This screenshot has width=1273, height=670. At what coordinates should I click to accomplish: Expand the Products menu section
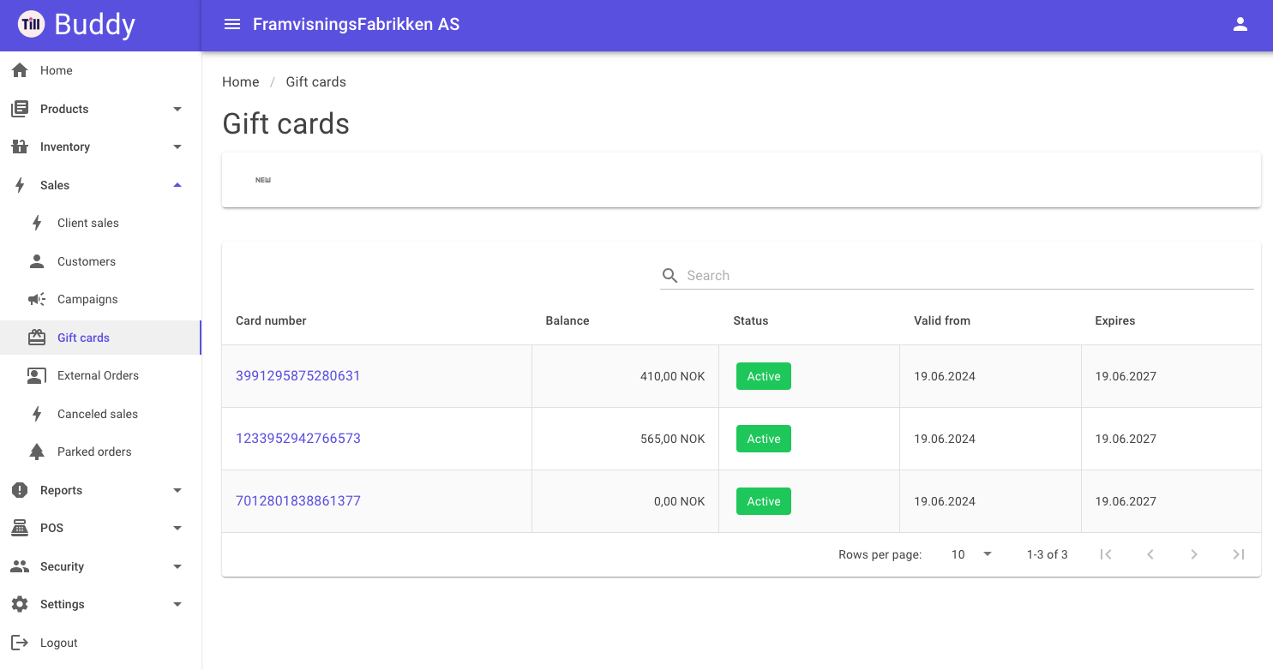[100, 109]
